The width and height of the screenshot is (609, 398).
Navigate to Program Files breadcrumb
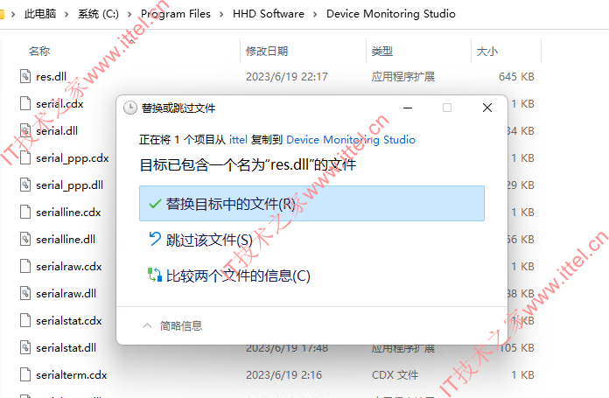[x=176, y=14]
